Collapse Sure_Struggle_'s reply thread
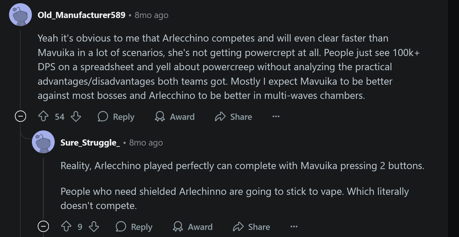The height and width of the screenshot is (237, 459). 43,226
